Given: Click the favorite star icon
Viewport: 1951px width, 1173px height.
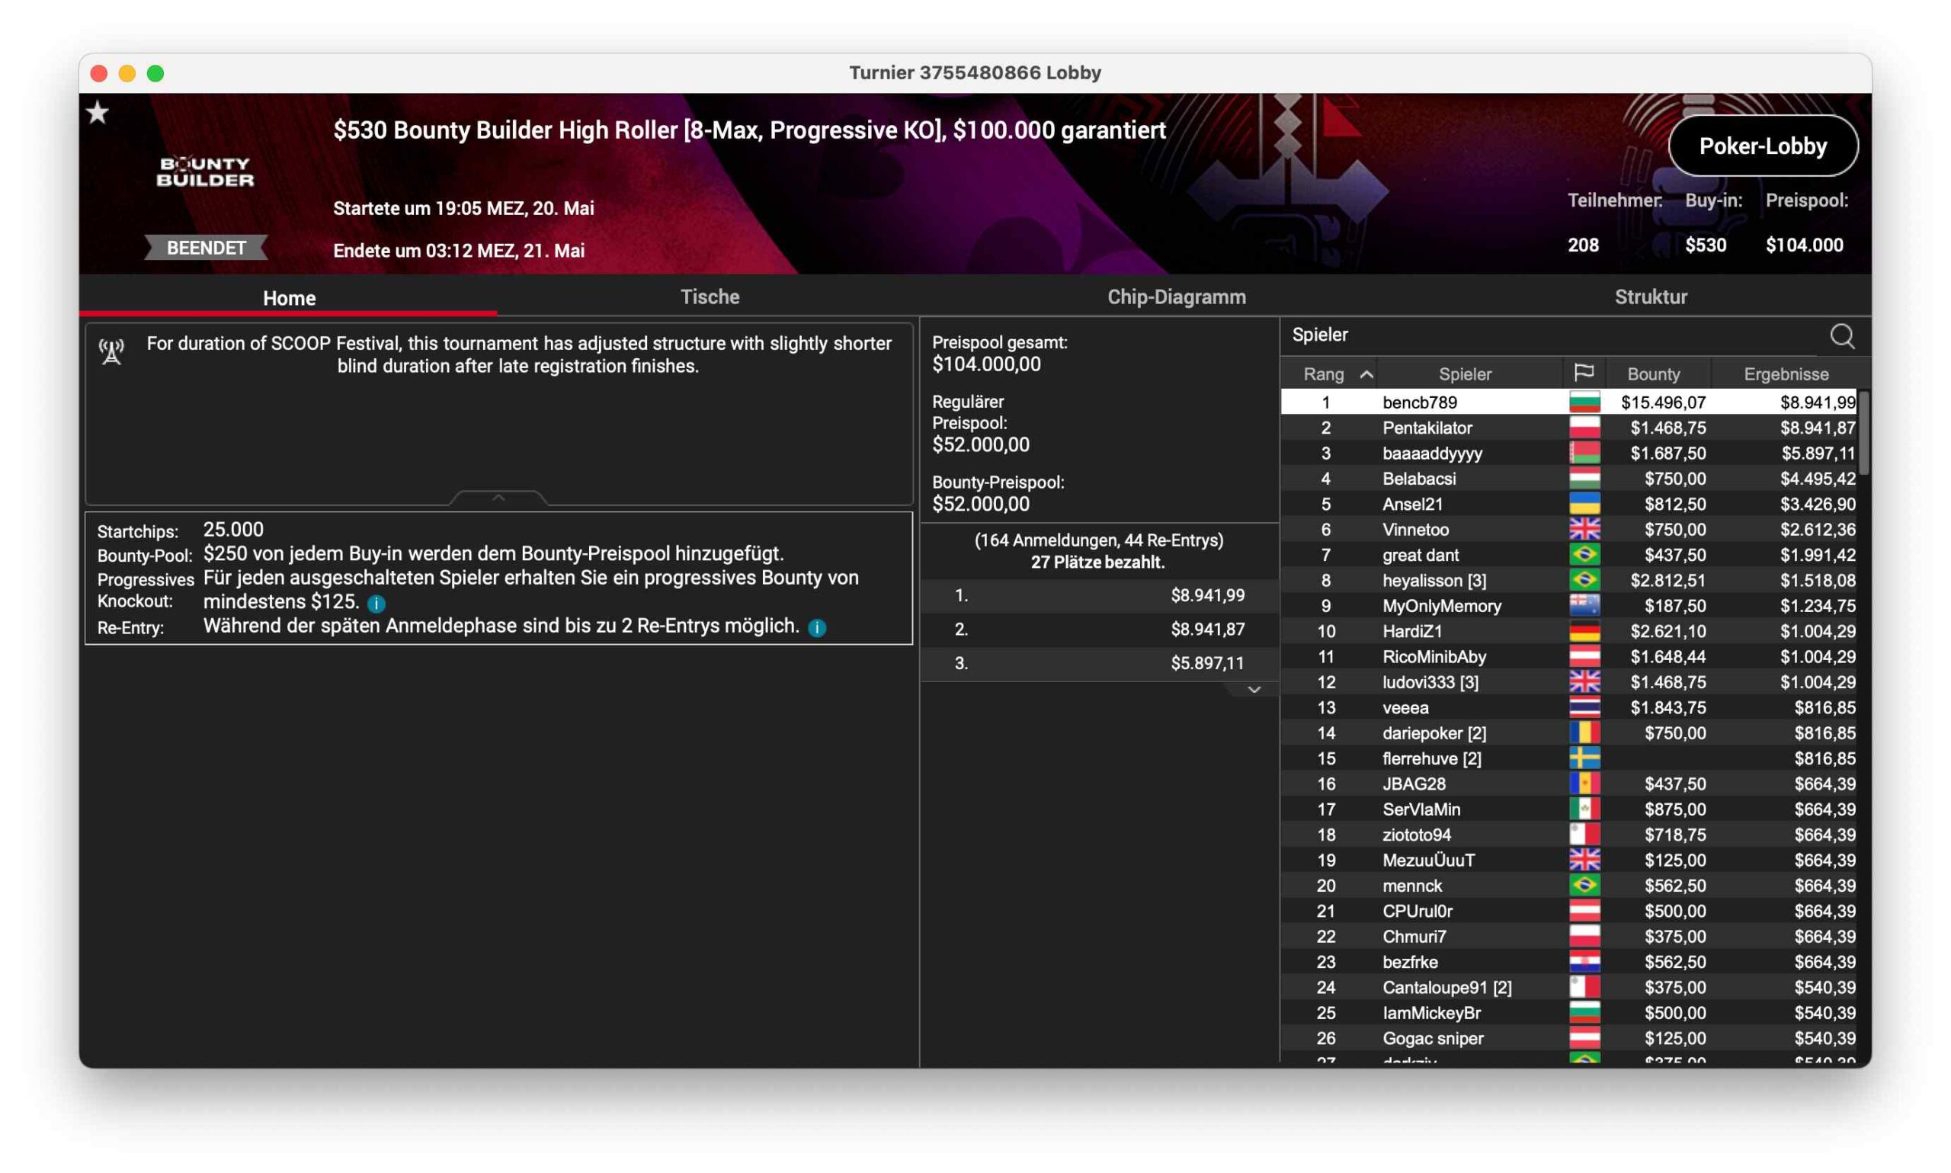Looking at the screenshot, I should pos(98,113).
